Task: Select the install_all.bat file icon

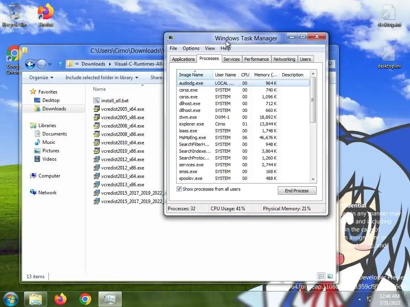Action: (96, 100)
